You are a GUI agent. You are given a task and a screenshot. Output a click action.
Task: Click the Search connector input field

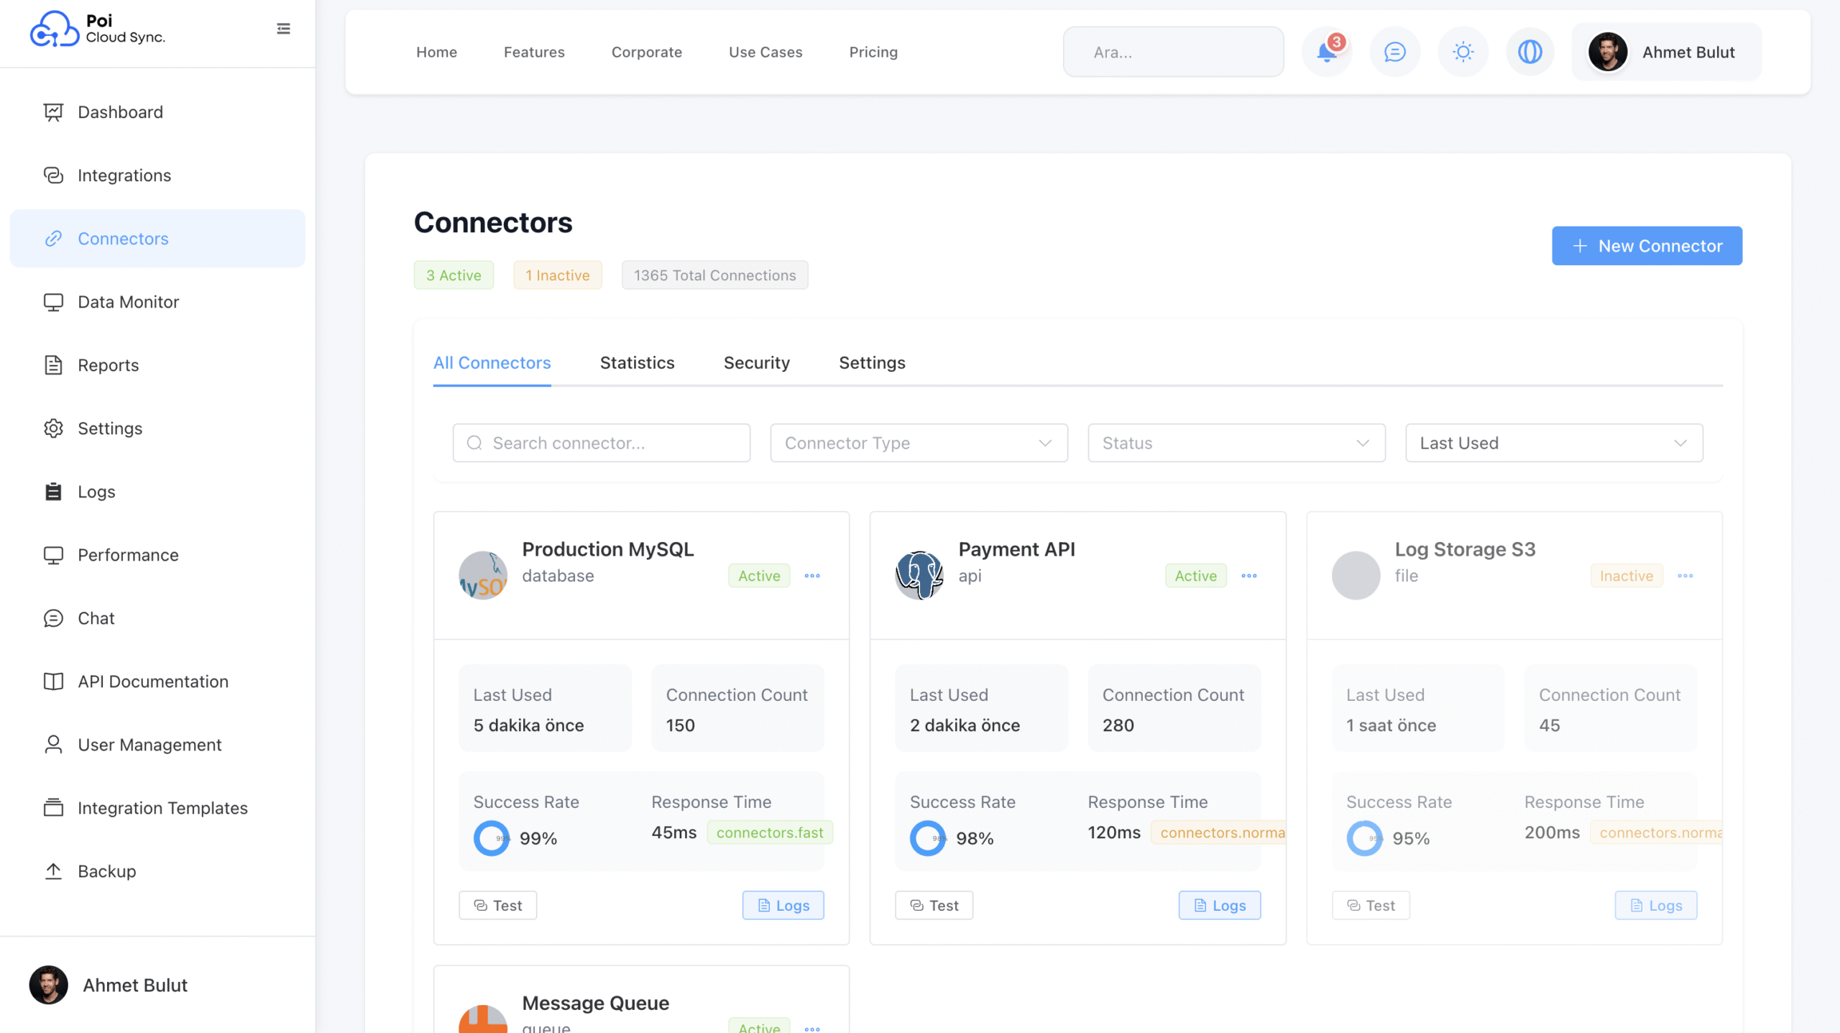pyautogui.click(x=602, y=443)
